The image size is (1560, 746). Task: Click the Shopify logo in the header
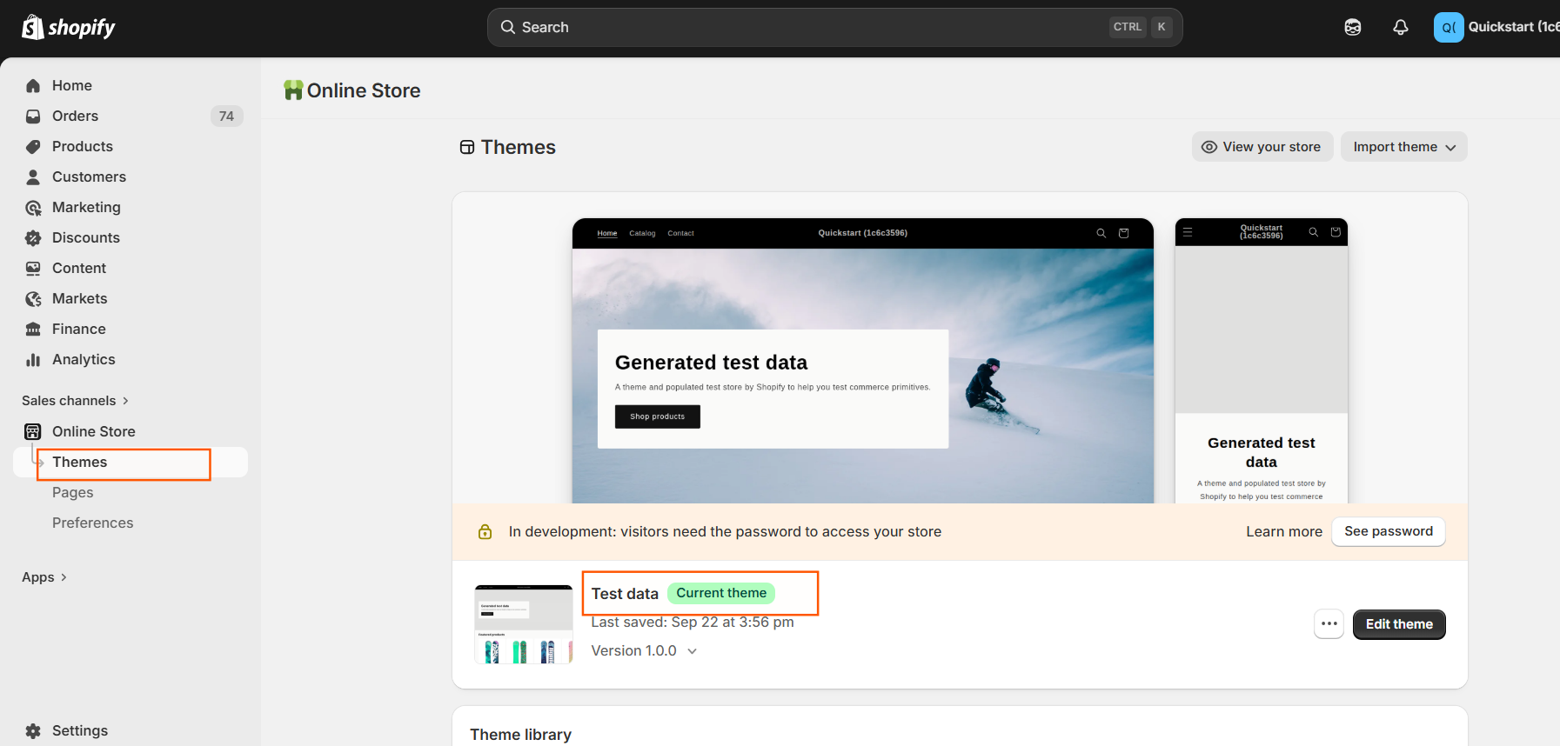click(68, 28)
